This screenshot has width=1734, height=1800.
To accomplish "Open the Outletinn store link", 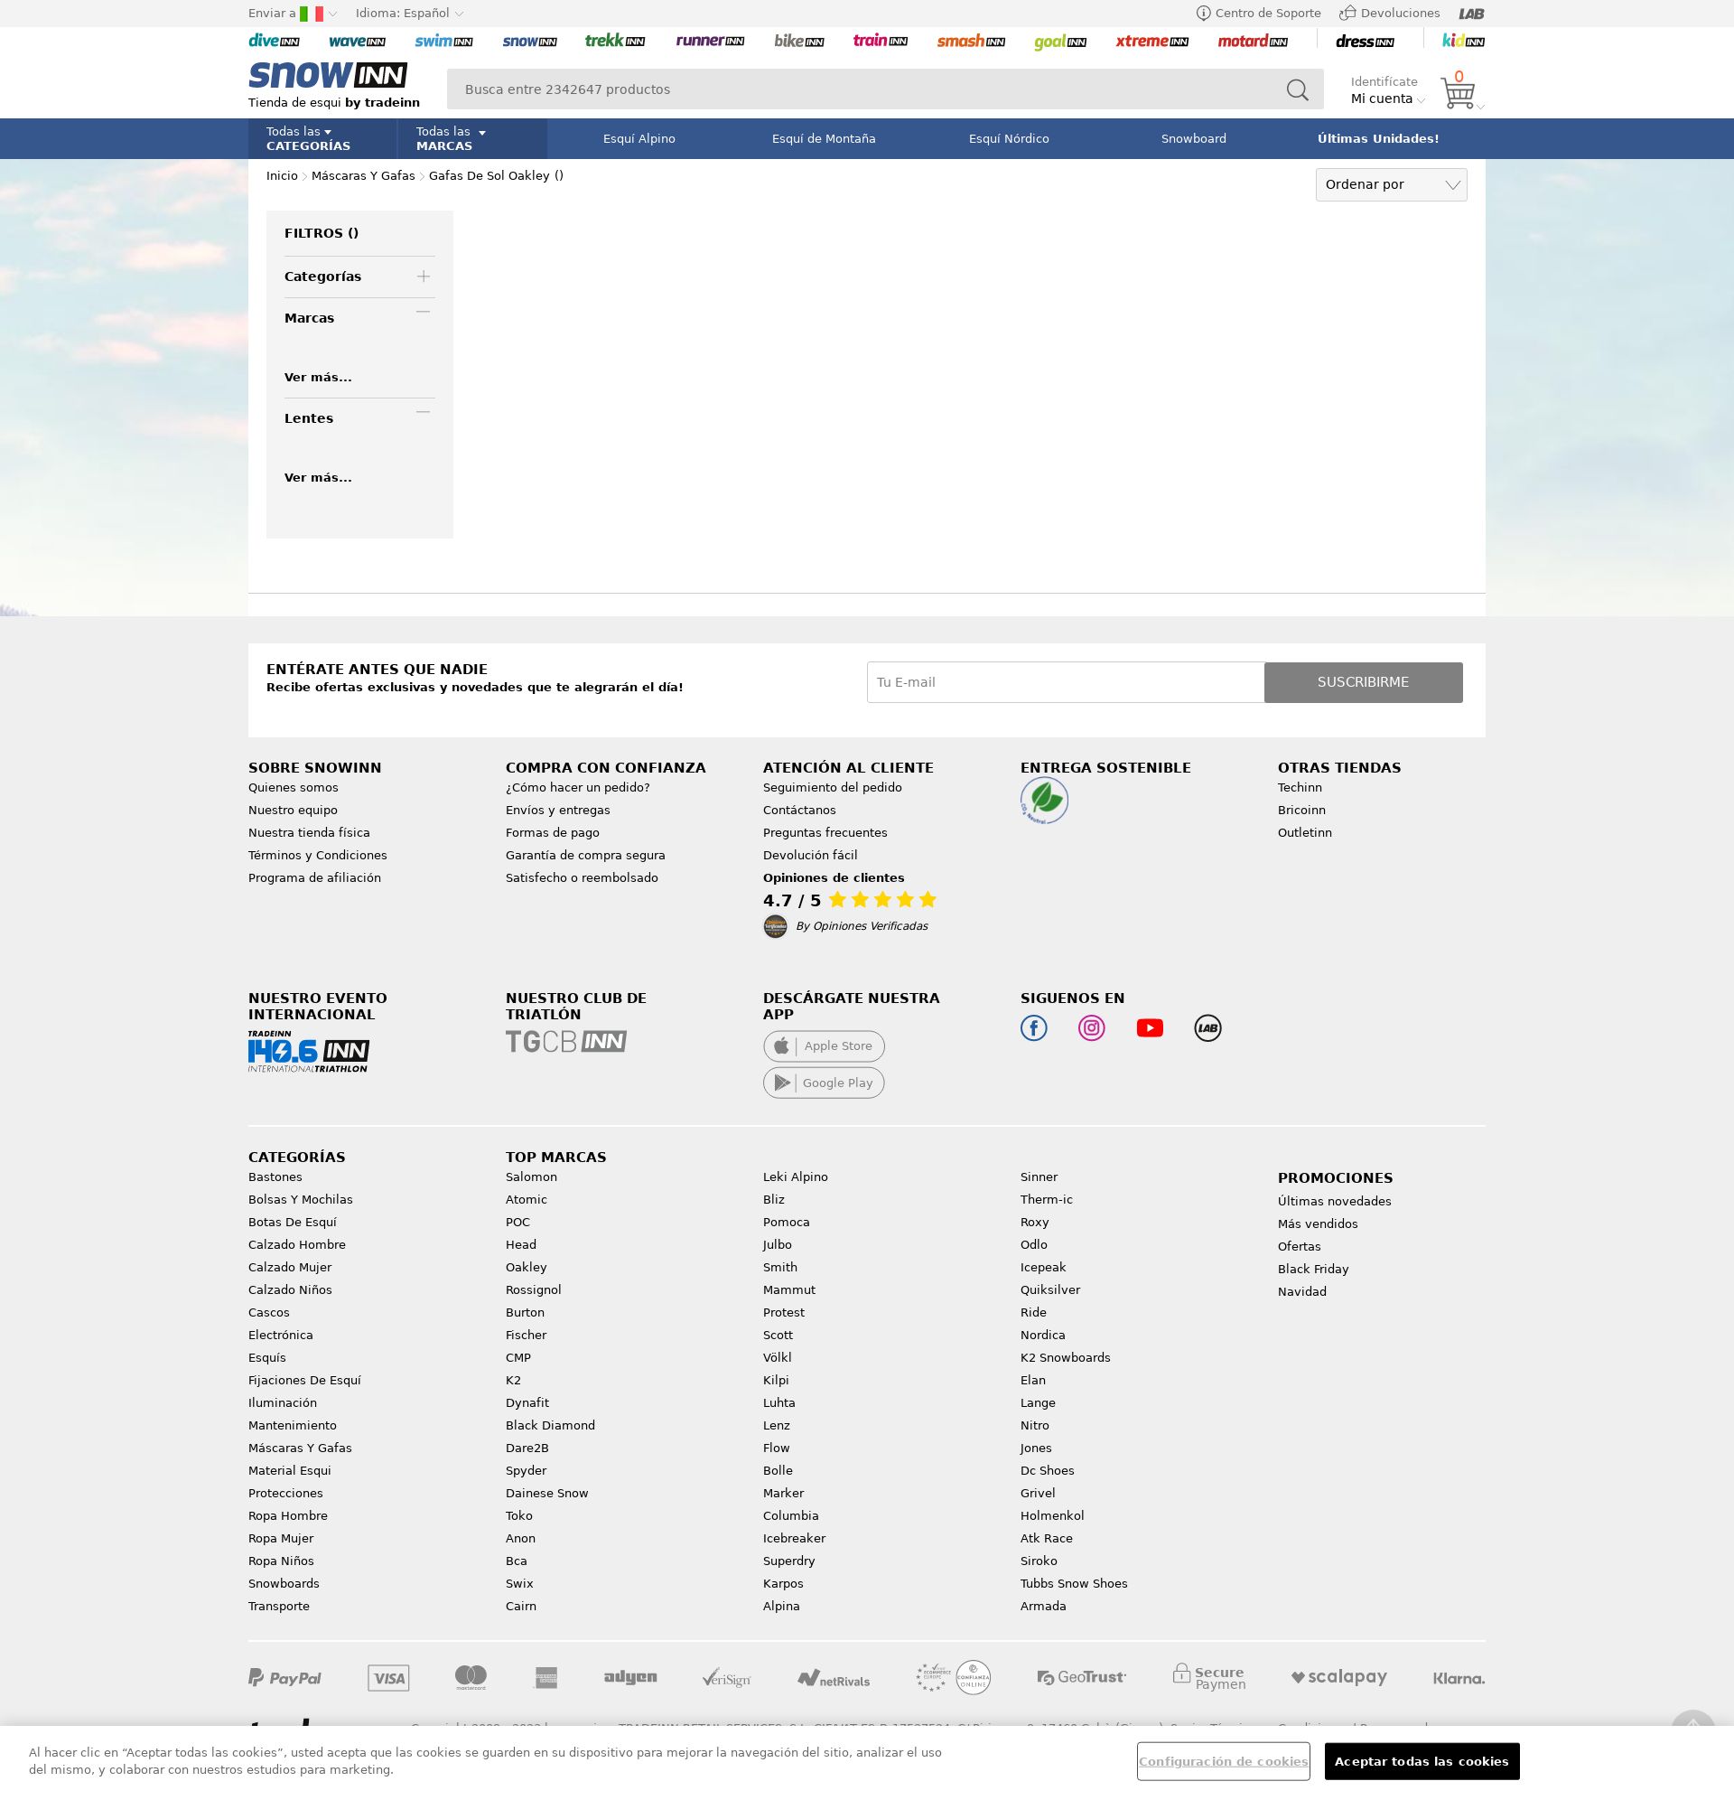I will [x=1304, y=833].
